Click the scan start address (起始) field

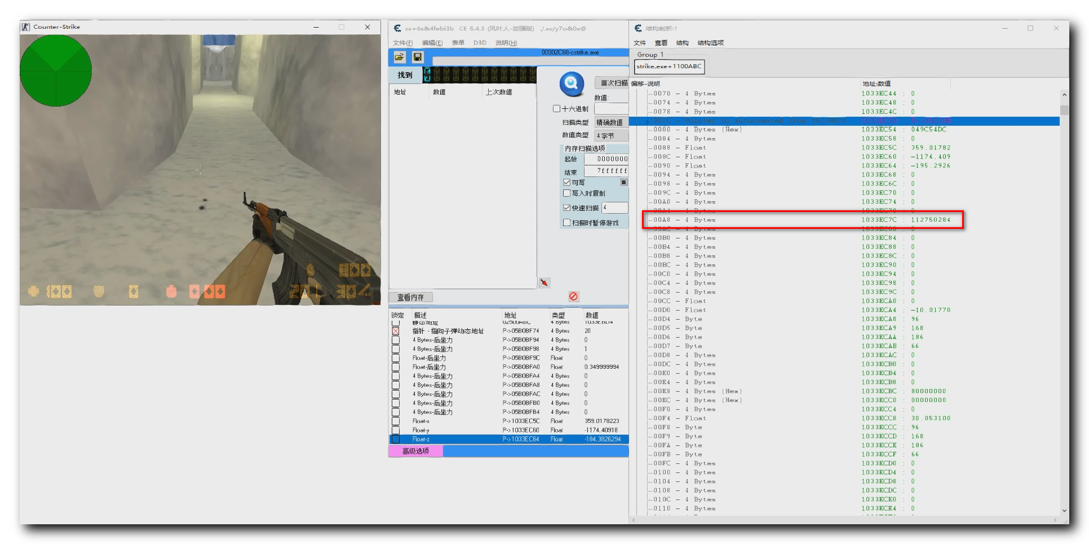point(606,159)
